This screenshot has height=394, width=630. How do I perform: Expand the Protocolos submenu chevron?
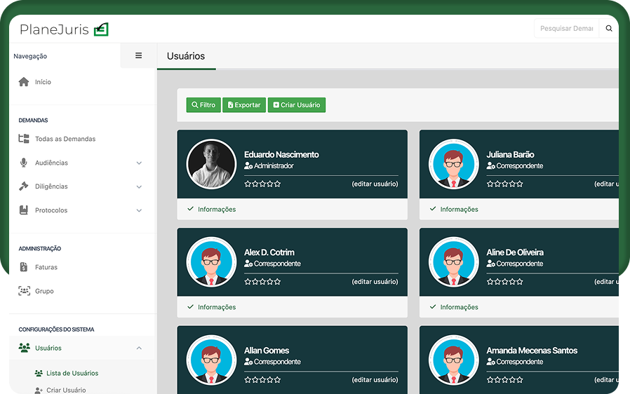click(139, 210)
